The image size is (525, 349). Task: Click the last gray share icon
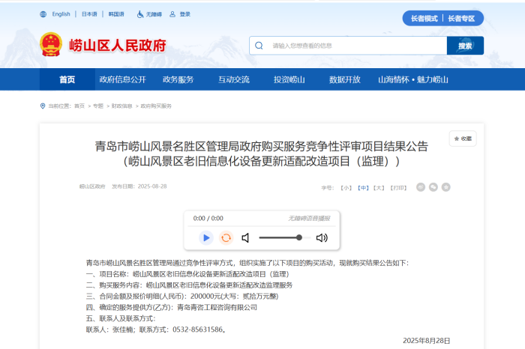pos(446,186)
